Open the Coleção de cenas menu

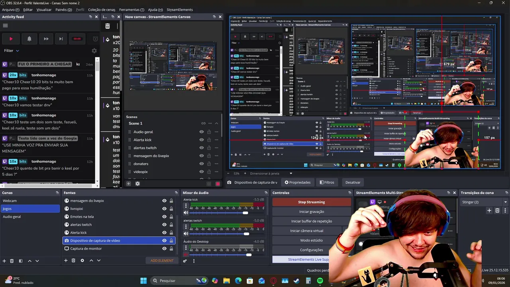pyautogui.click(x=102, y=10)
